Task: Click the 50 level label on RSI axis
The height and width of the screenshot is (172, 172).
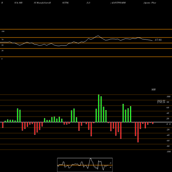Action: pos(2,45)
